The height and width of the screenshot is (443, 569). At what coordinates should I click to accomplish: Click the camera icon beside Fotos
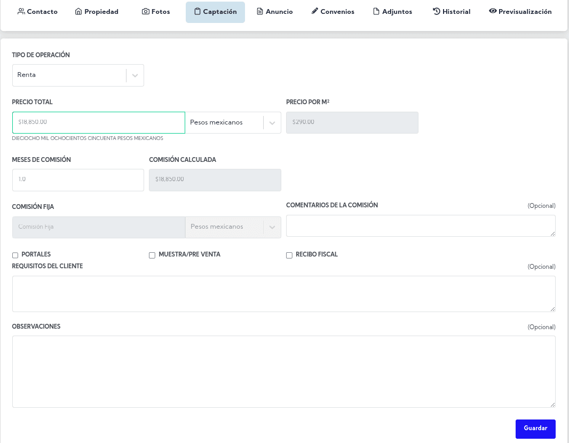[x=145, y=12]
